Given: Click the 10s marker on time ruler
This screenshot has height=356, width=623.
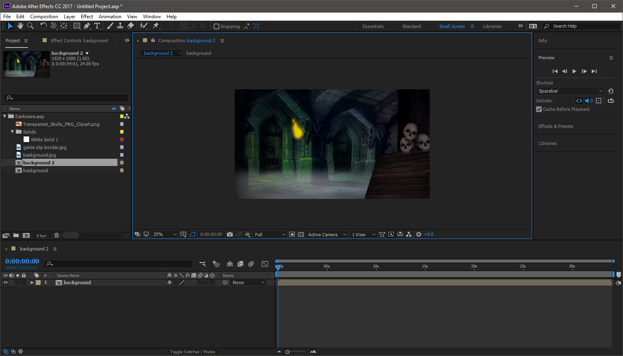Looking at the screenshot, I should (x=376, y=267).
